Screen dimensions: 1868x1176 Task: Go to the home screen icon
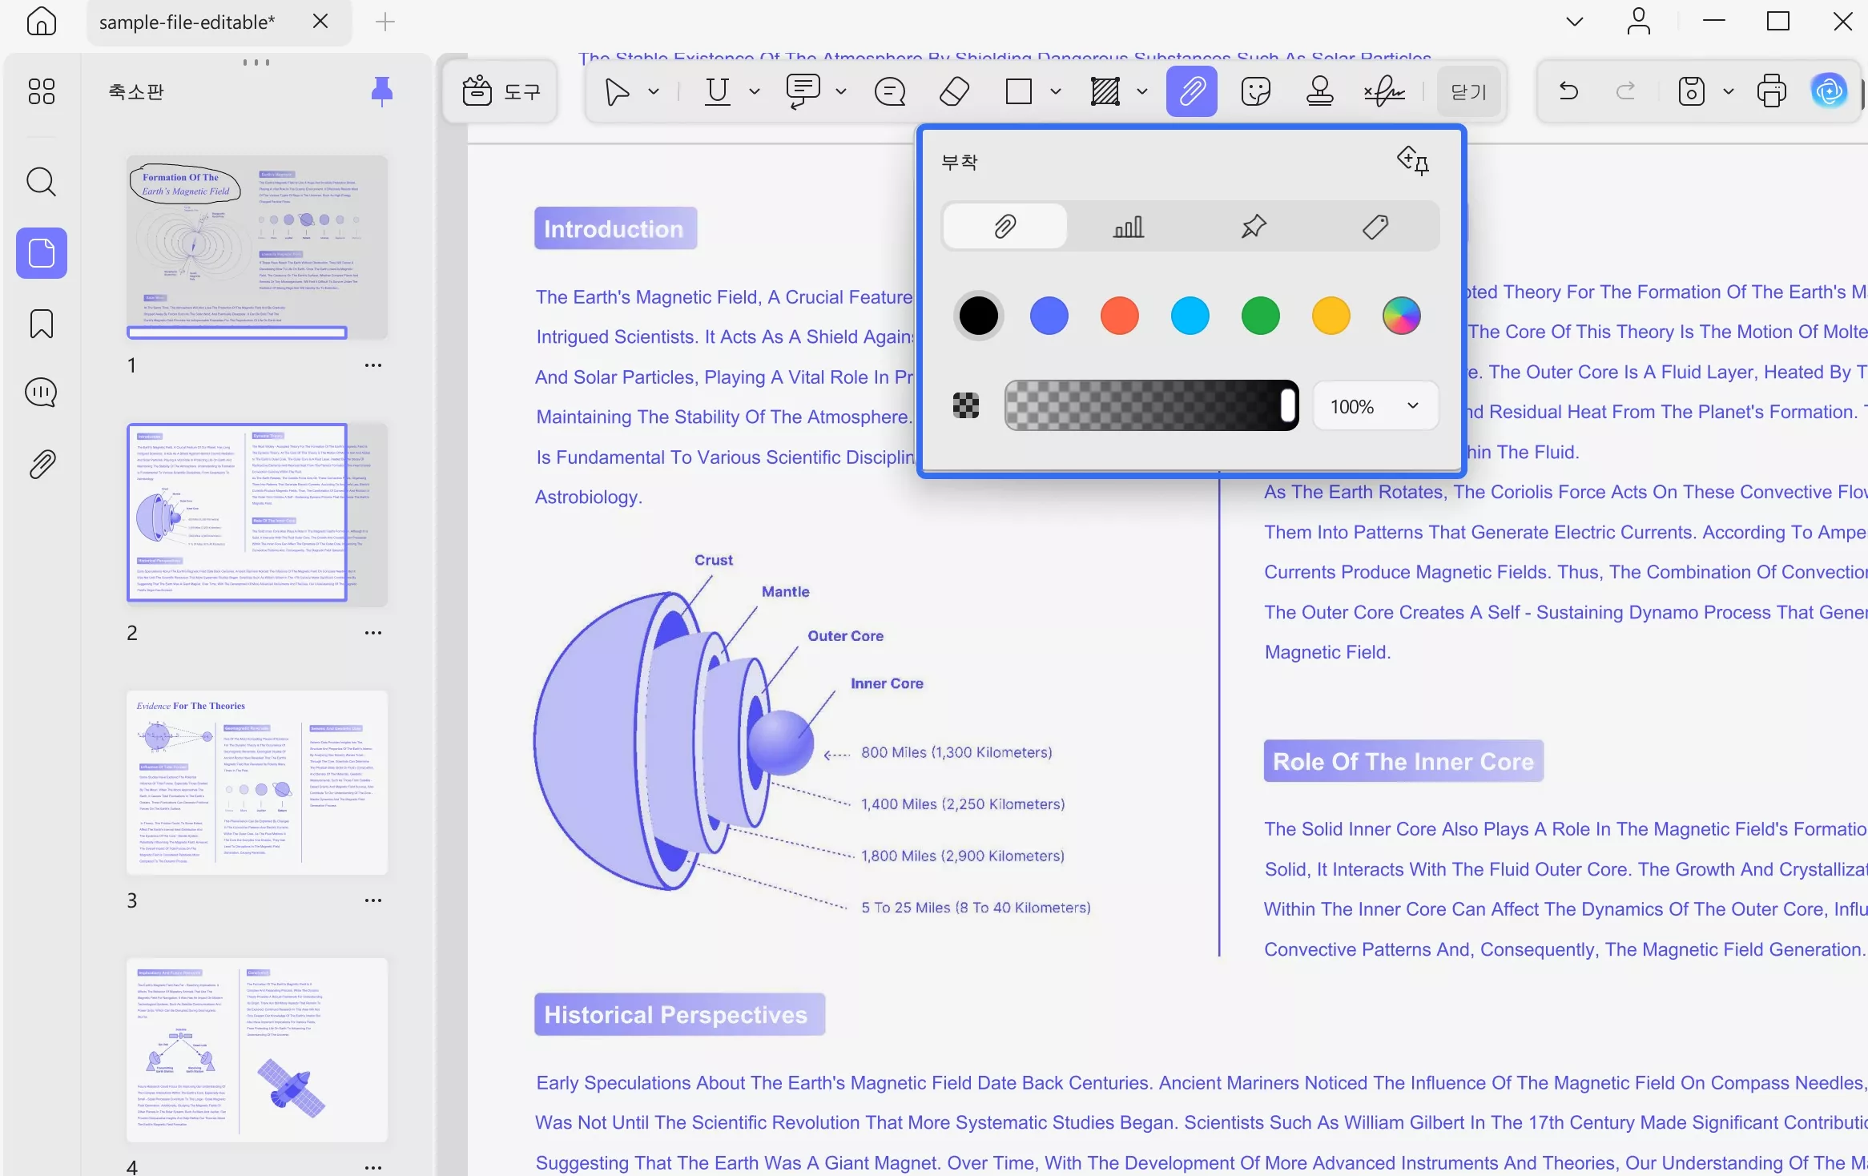click(x=42, y=22)
